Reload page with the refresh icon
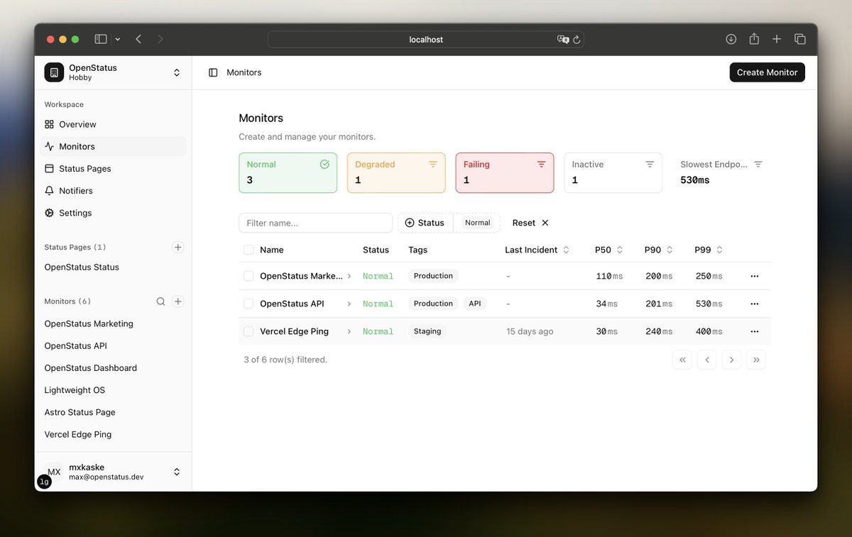Viewport: 852px width, 537px height. click(577, 40)
